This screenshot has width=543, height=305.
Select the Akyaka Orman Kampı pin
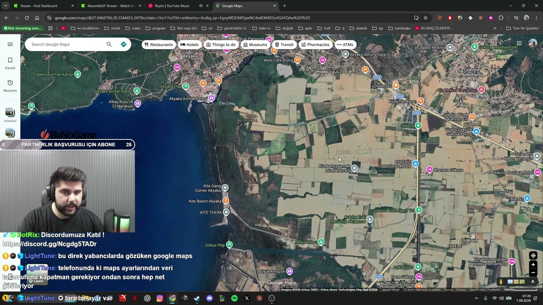(x=137, y=91)
